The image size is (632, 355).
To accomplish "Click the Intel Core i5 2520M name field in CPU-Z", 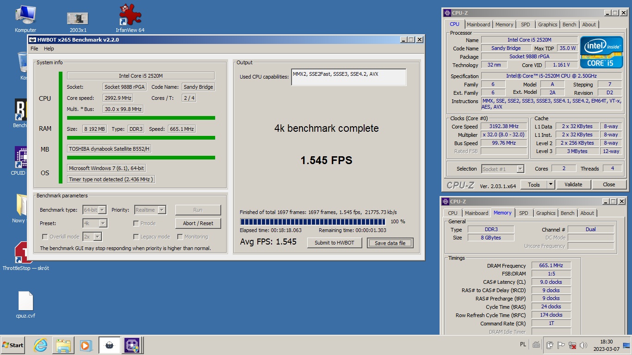I will 529,40.
